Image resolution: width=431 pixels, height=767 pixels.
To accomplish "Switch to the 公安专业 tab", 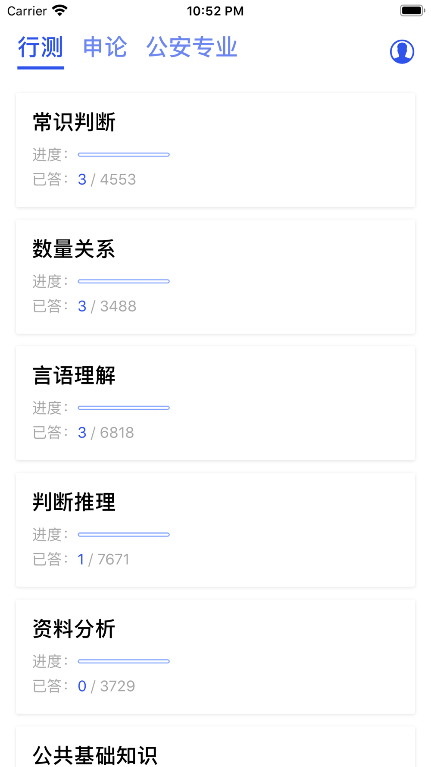I will point(192,47).
